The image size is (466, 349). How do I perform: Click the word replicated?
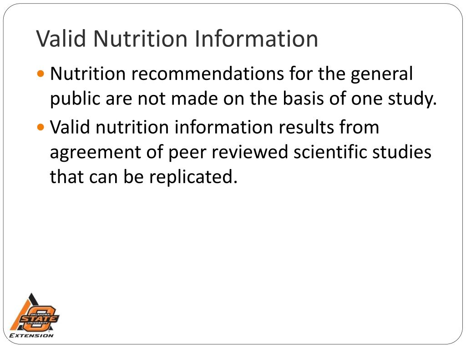click(x=193, y=178)
